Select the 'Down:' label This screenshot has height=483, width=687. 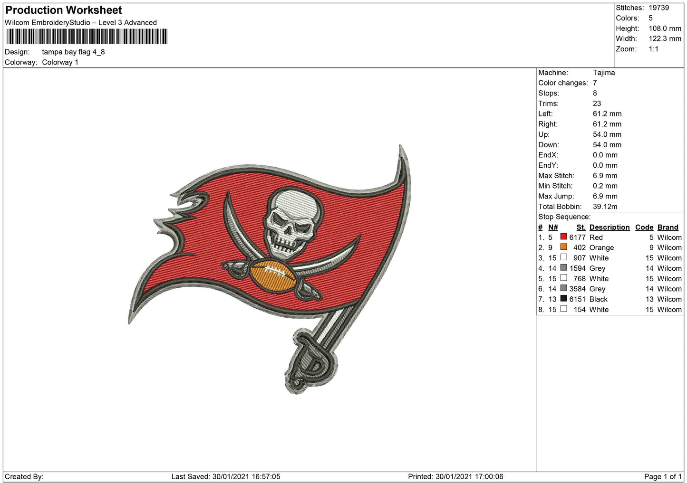point(549,145)
